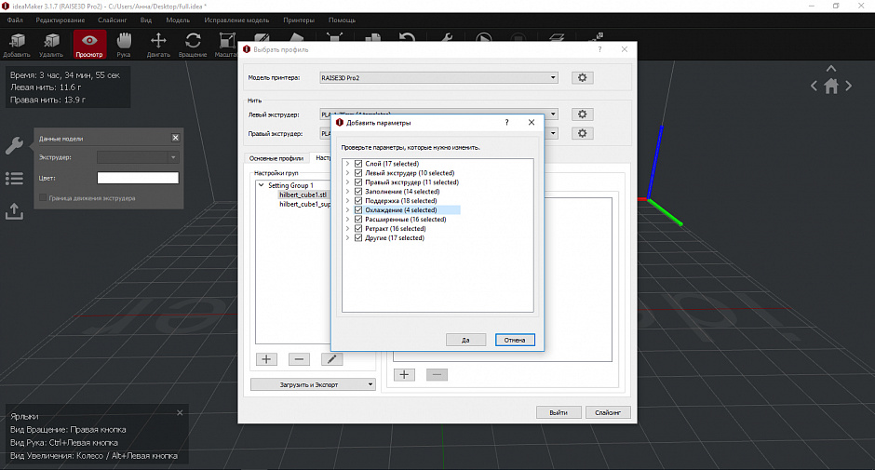Image resolution: width=875 pixels, height=470 pixels.
Task: Click the white Цвет color swatch
Action: coord(138,178)
